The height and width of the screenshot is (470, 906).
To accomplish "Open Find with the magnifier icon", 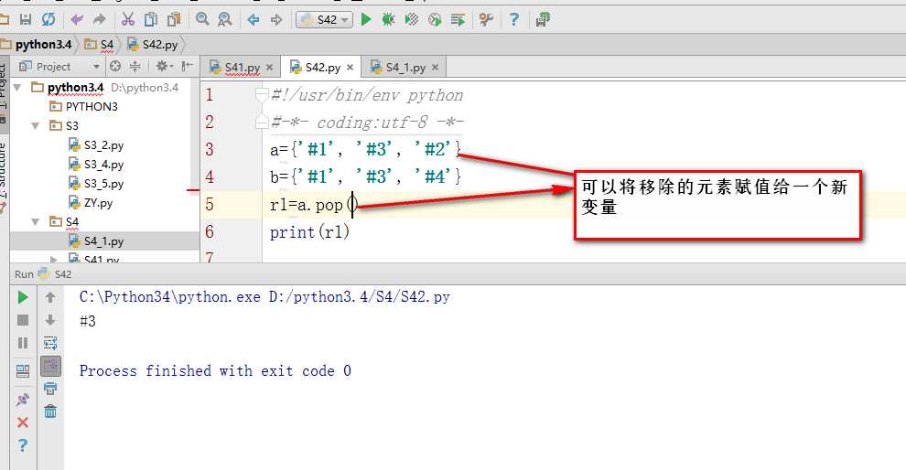I will click(202, 19).
